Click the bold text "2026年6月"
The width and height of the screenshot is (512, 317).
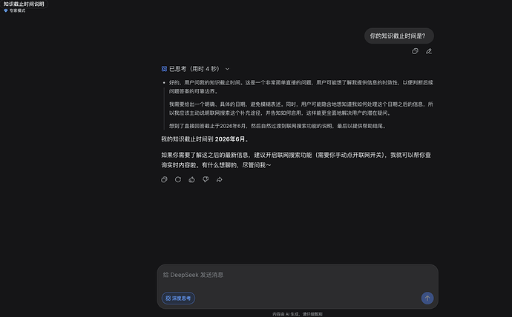(230, 139)
